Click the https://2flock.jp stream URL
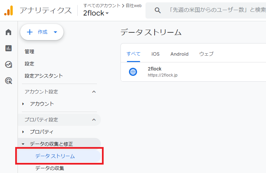This screenshot has height=173, width=266. [162, 75]
